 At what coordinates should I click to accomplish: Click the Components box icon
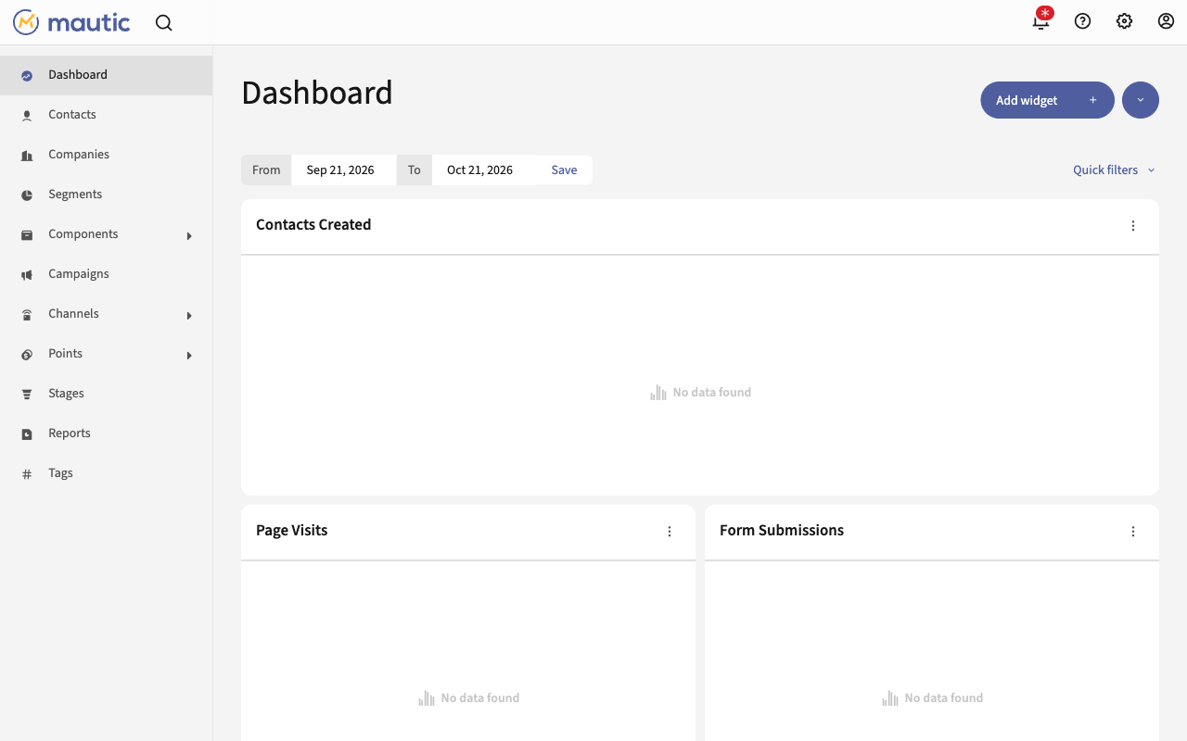27,235
